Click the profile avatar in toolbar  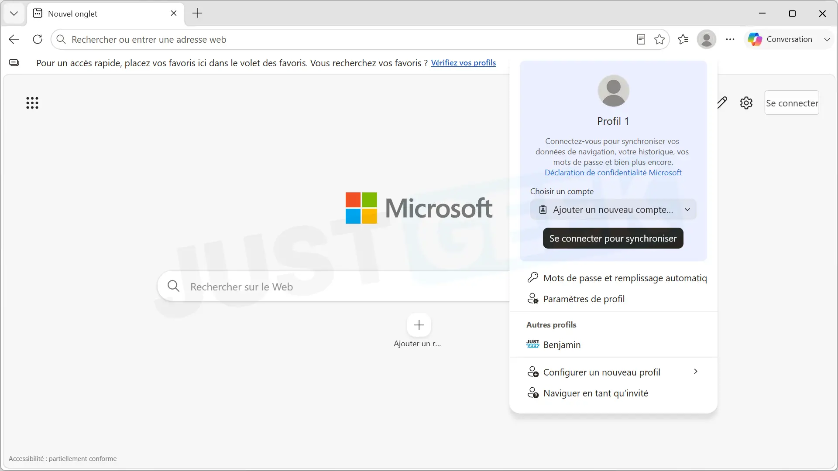(707, 39)
